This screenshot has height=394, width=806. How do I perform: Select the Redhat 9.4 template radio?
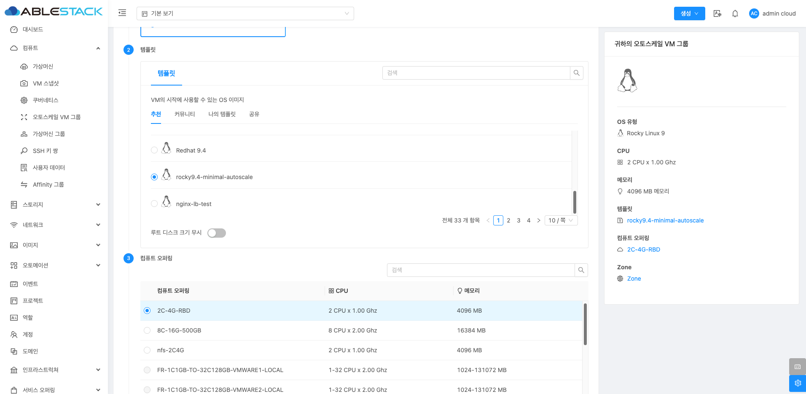coord(154,150)
